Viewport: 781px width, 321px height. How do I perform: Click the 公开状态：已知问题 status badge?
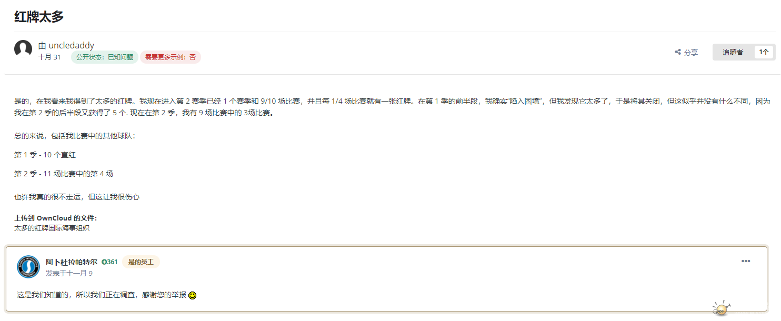(105, 57)
